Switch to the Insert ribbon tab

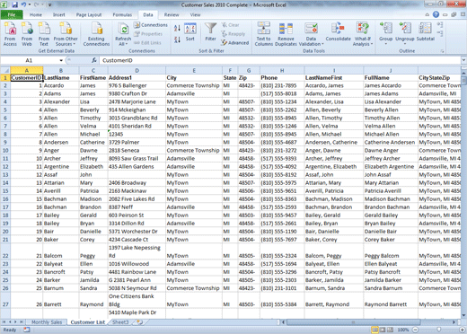(x=59, y=14)
